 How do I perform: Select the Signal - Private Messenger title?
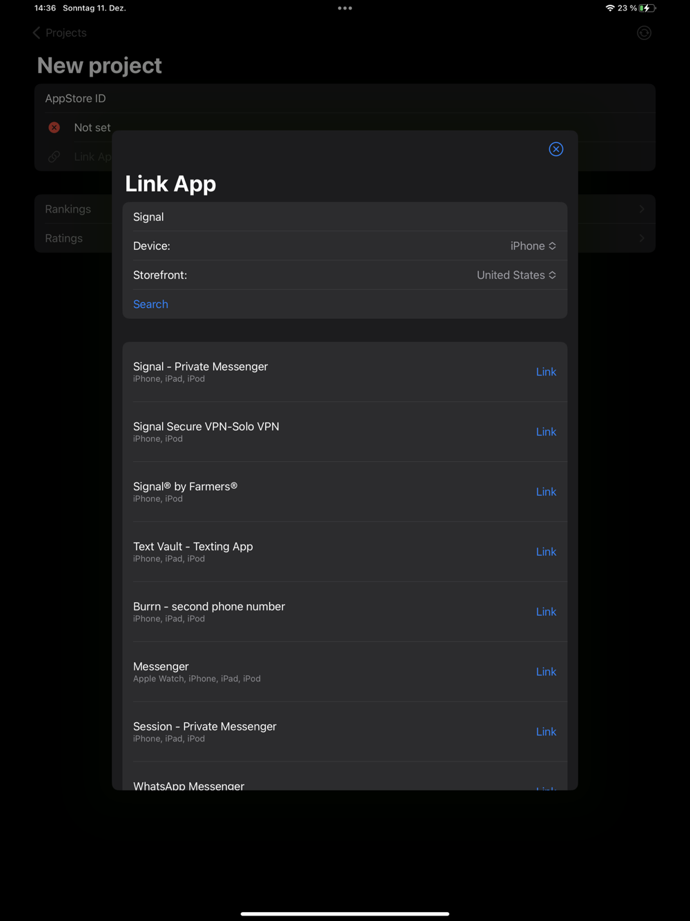(200, 367)
